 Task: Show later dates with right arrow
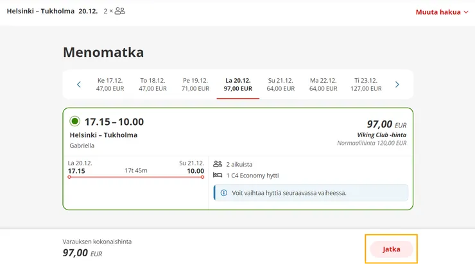pos(397,85)
